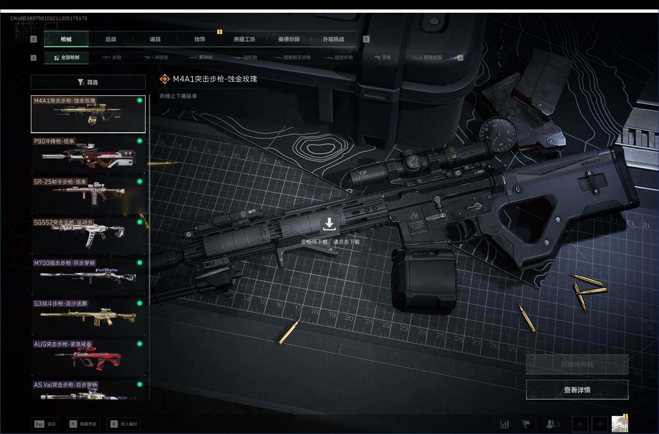Filter by 步枪 weapon category
The image size is (659, 434).
[x=111, y=58]
